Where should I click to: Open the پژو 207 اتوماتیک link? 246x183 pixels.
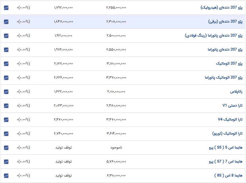pyautogui.click(x=229, y=64)
